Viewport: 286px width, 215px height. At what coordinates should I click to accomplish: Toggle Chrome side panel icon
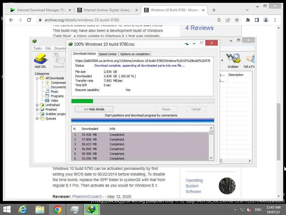pyautogui.click(x=257, y=20)
